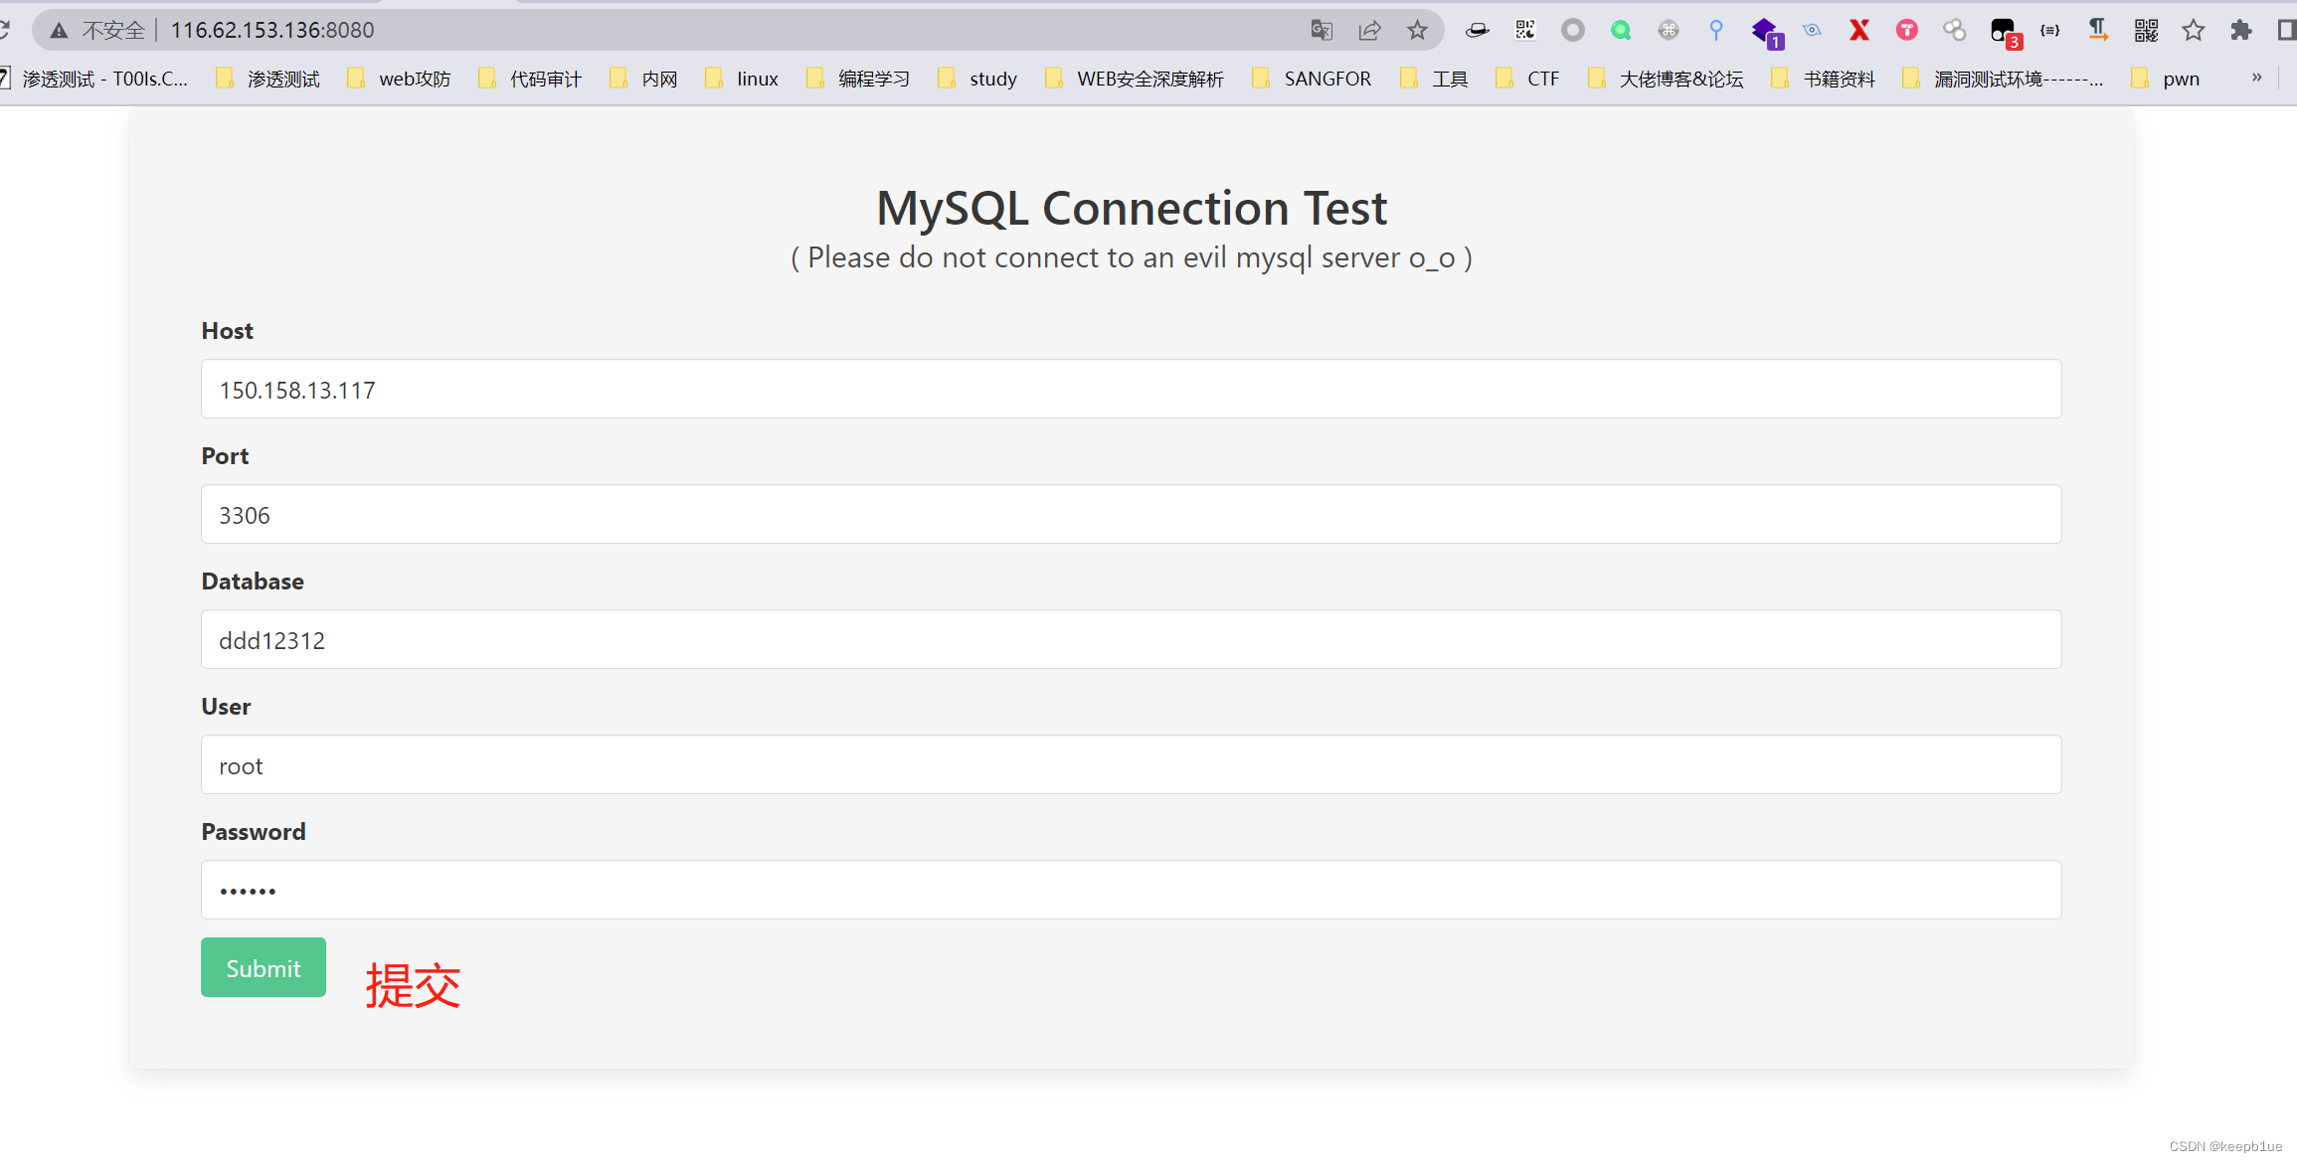Click the curly braces extension icon

tap(2049, 30)
